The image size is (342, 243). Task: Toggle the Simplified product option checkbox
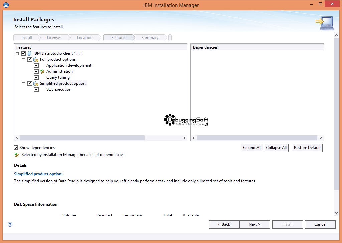pos(30,83)
